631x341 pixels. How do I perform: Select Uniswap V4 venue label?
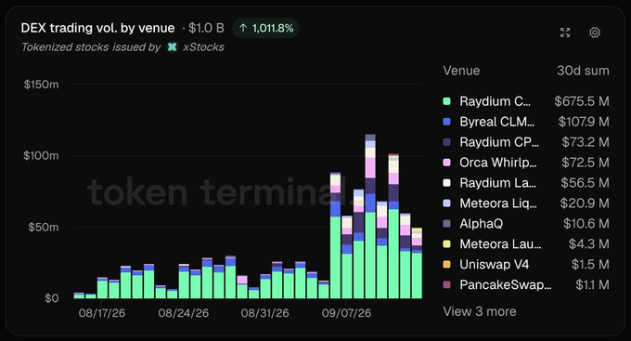click(495, 265)
